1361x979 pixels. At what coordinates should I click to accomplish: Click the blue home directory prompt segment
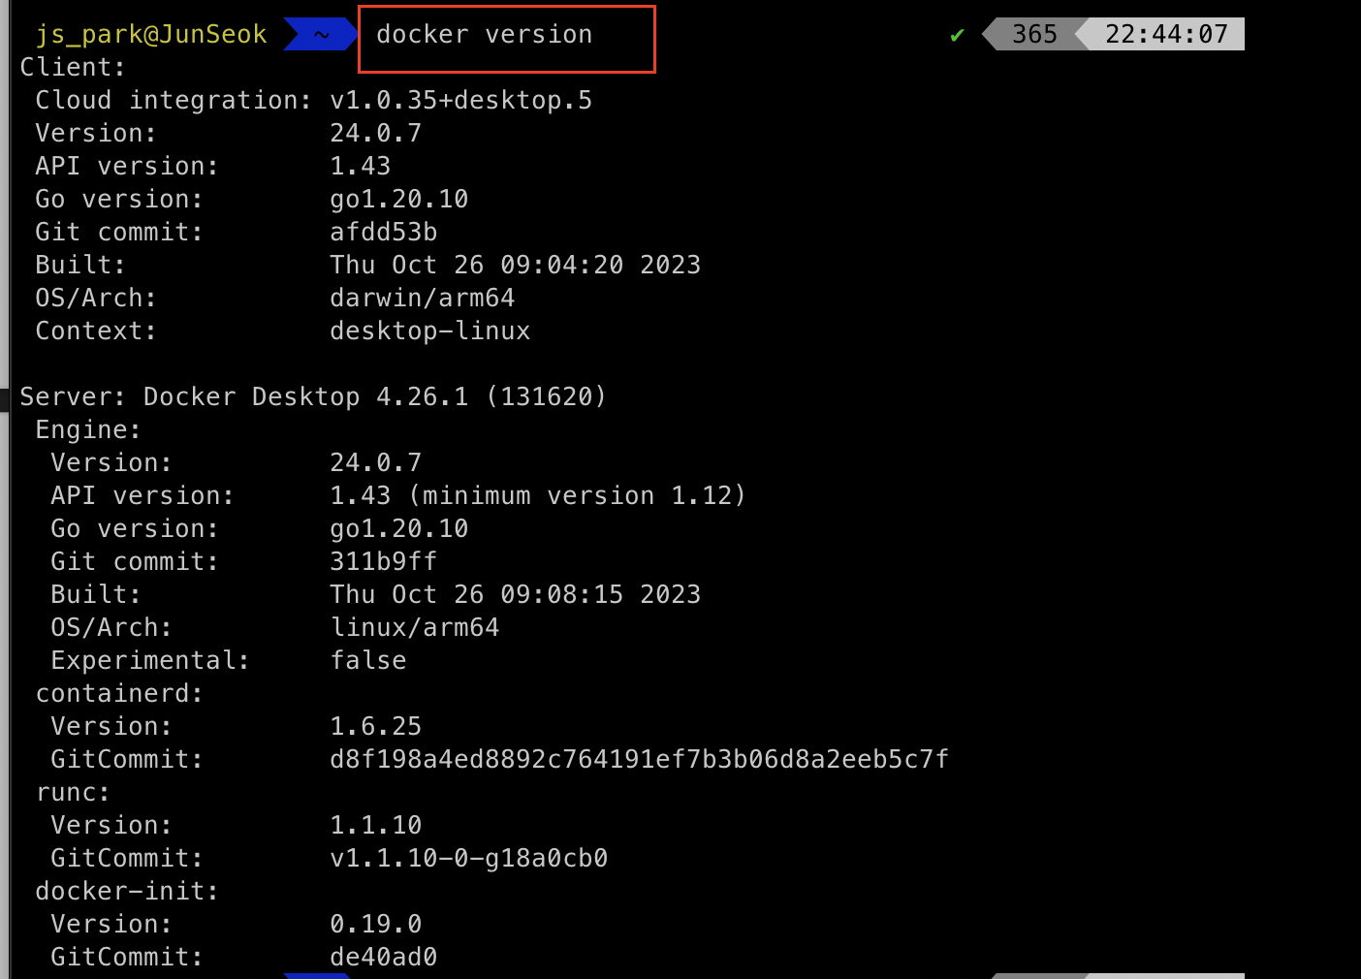pyautogui.click(x=320, y=35)
